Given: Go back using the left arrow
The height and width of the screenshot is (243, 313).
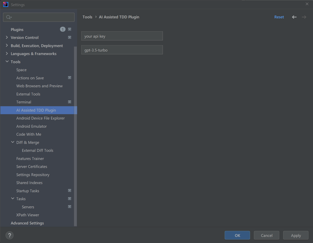Looking at the screenshot, I should click(x=294, y=17).
